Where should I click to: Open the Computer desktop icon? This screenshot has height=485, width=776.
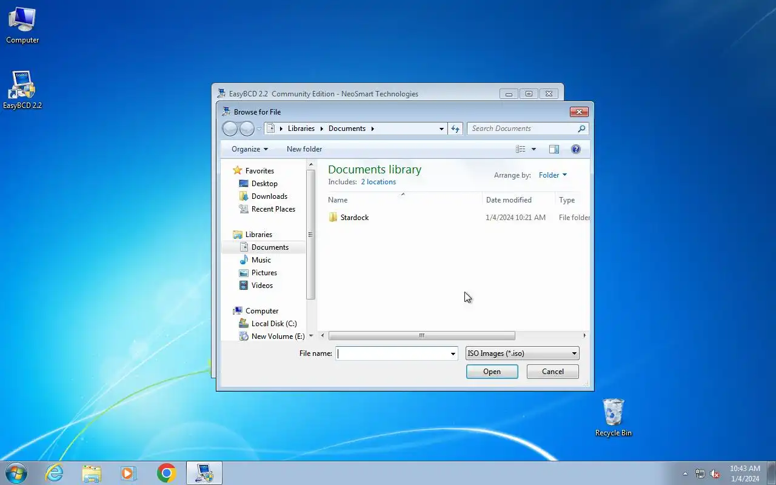click(x=22, y=25)
